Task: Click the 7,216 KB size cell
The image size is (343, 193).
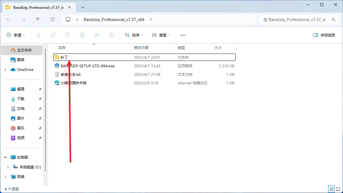Action: [227, 66]
